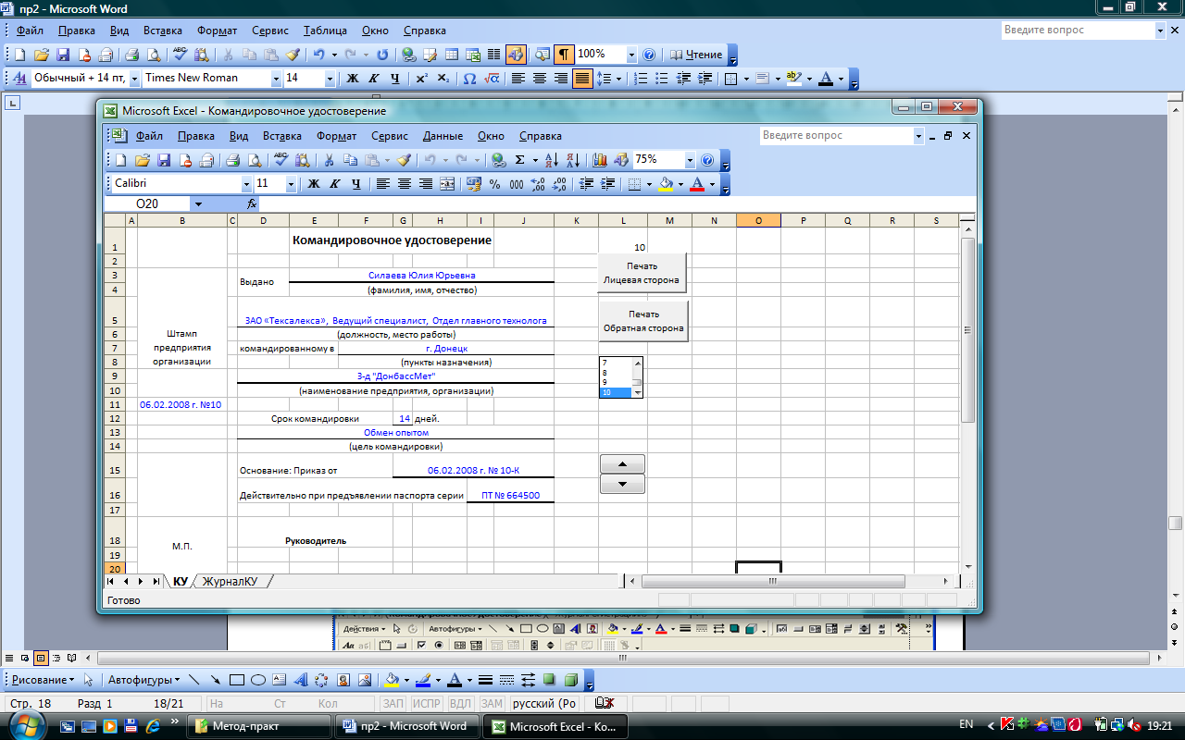Click 'Печать Лицевая сторона' button

click(x=642, y=273)
